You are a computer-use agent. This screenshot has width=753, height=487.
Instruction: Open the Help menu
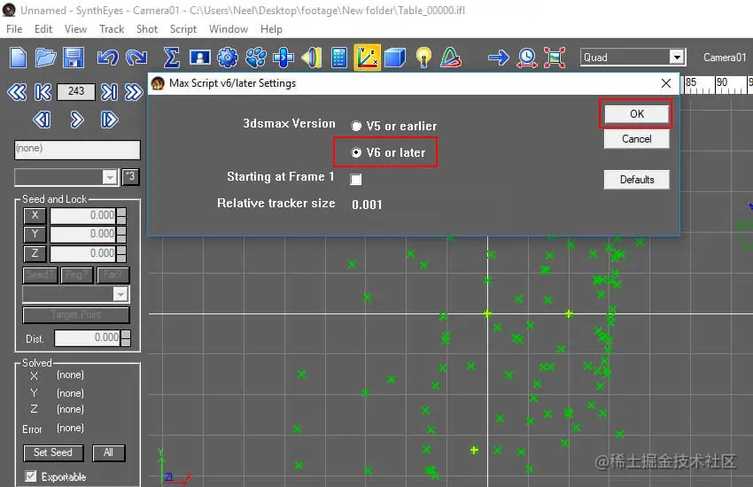[x=271, y=29]
